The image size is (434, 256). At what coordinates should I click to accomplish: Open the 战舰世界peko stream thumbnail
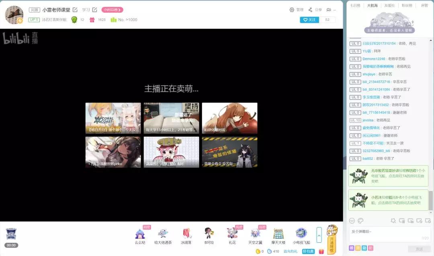point(113,152)
